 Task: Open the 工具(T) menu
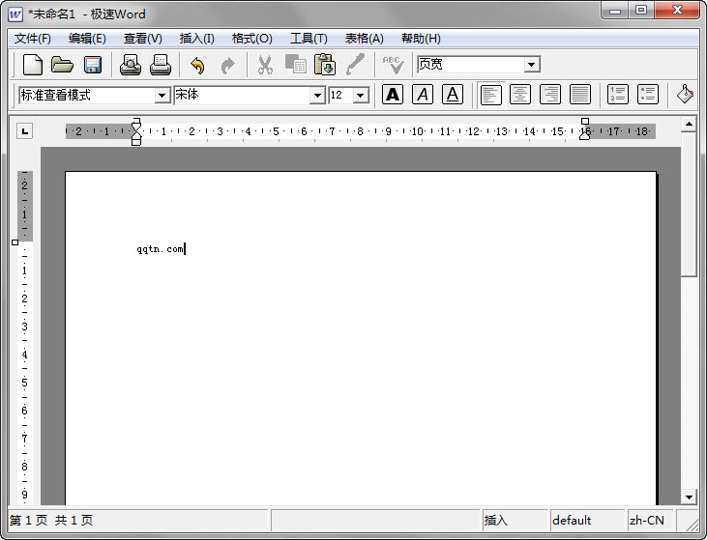point(309,39)
